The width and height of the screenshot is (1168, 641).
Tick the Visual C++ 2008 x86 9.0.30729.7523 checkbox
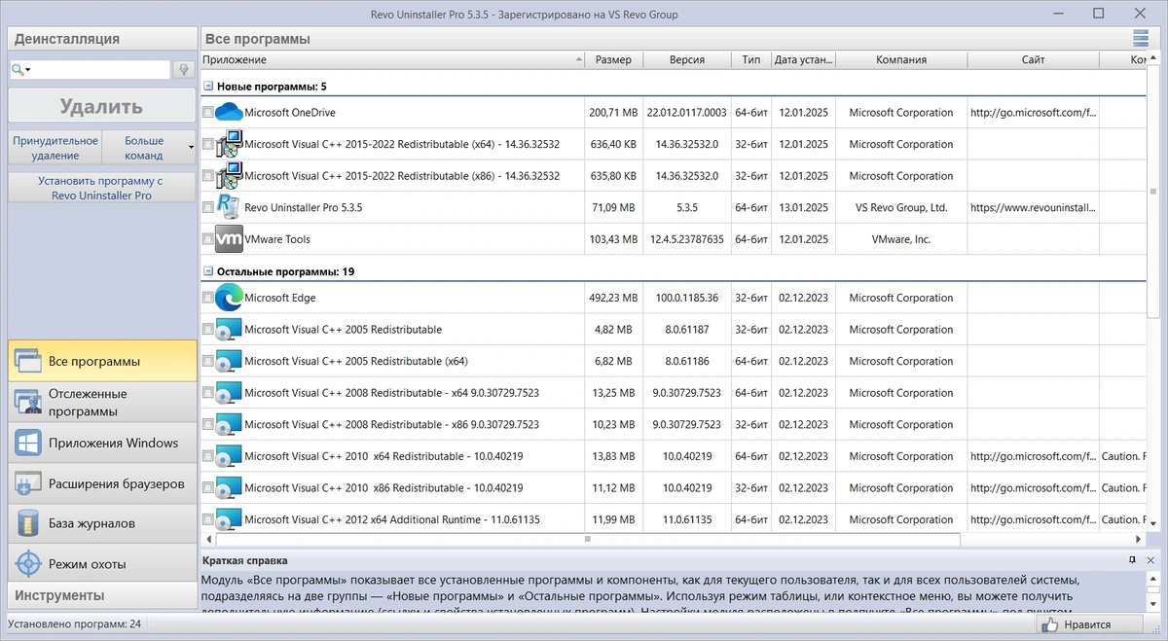pyautogui.click(x=208, y=425)
